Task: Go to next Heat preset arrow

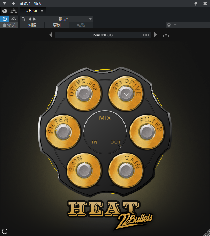Action: point(156,35)
